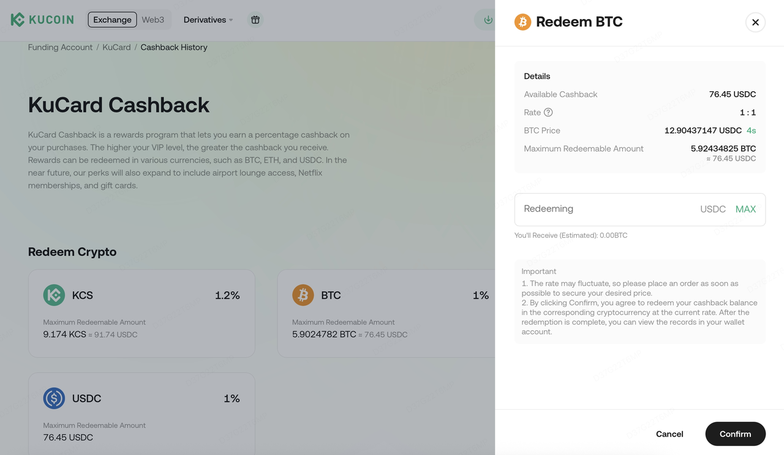Click the KCS coin icon
Viewport: 784px width, 455px height.
54,295
